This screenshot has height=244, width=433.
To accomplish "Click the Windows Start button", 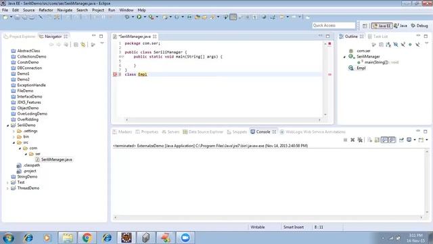I will (8, 238).
